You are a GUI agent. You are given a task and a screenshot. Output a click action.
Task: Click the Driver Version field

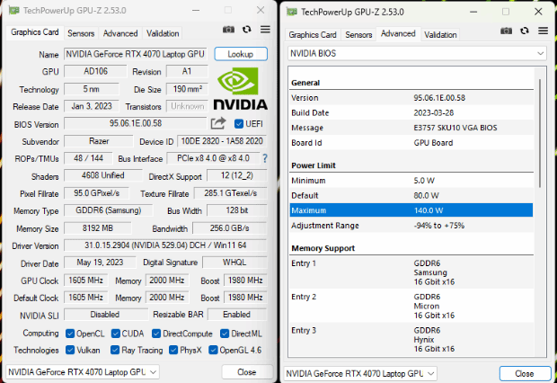pyautogui.click(x=165, y=245)
